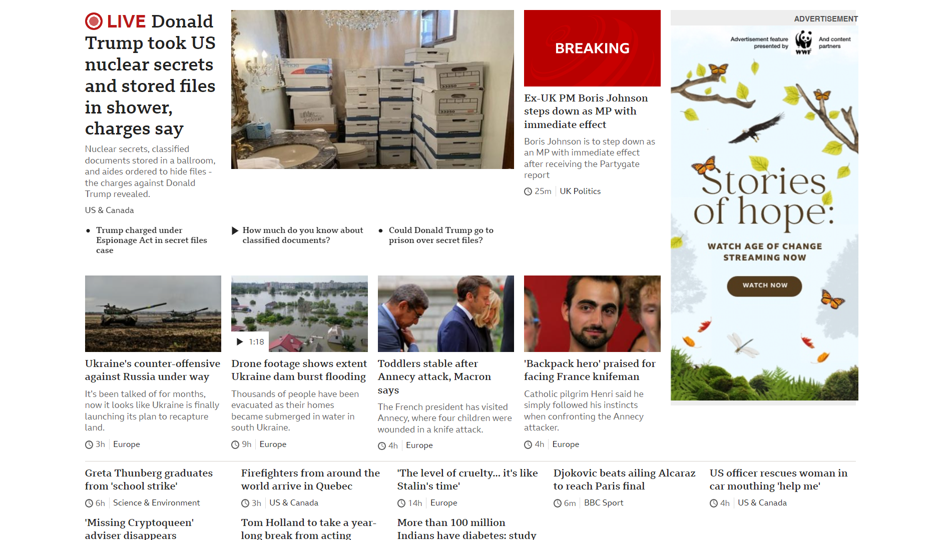Open Tom Holland acting break headline
The width and height of the screenshot is (946, 540).
pos(309,529)
